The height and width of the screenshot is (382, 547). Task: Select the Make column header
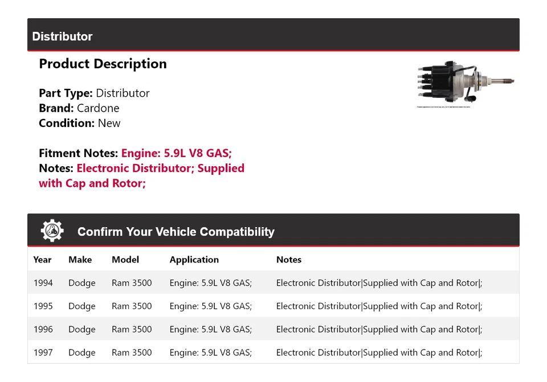(80, 260)
